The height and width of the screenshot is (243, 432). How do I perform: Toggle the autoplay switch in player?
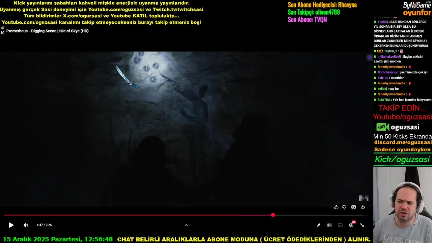coord(329,225)
